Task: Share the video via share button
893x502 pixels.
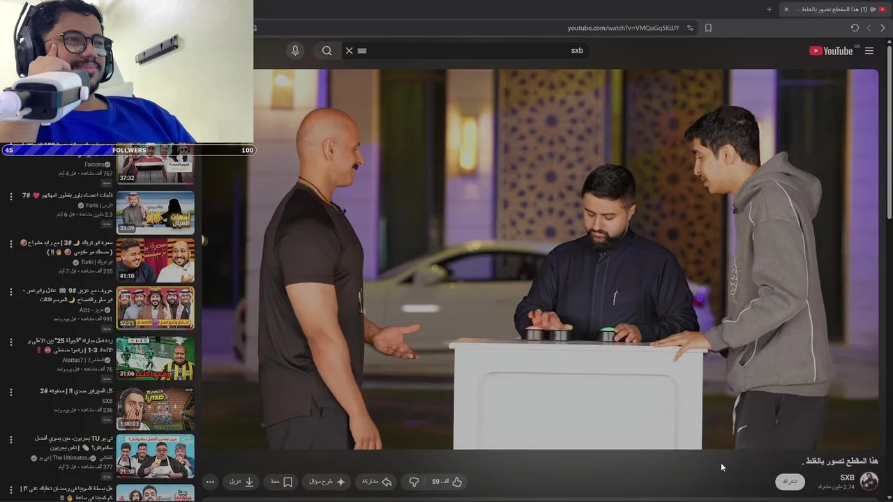Action: tap(377, 482)
